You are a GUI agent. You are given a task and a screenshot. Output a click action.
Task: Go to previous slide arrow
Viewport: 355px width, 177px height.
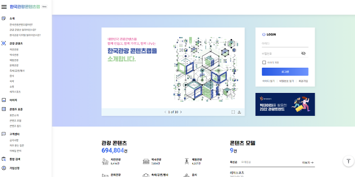tap(165, 112)
